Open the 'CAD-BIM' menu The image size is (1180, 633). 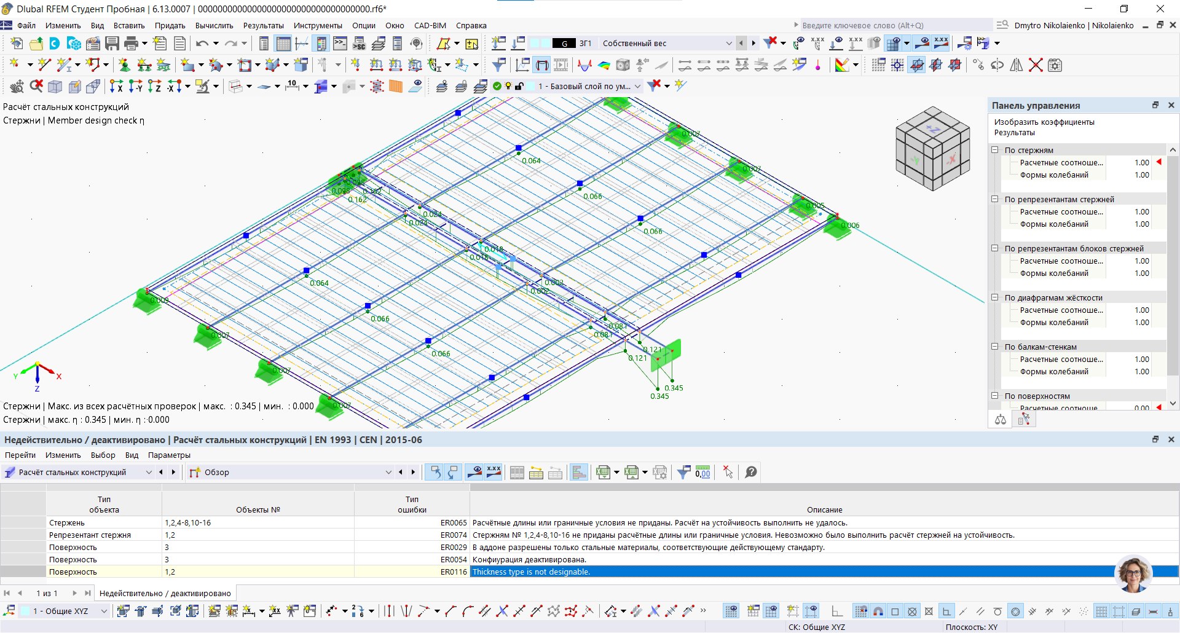[430, 26]
